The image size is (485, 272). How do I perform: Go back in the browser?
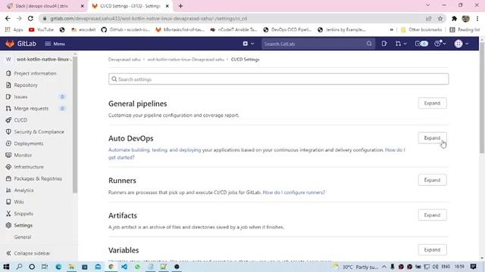point(8,18)
